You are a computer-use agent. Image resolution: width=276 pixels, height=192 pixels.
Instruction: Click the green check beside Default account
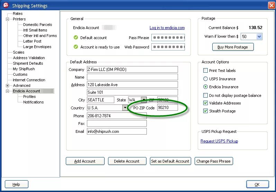[76, 37]
